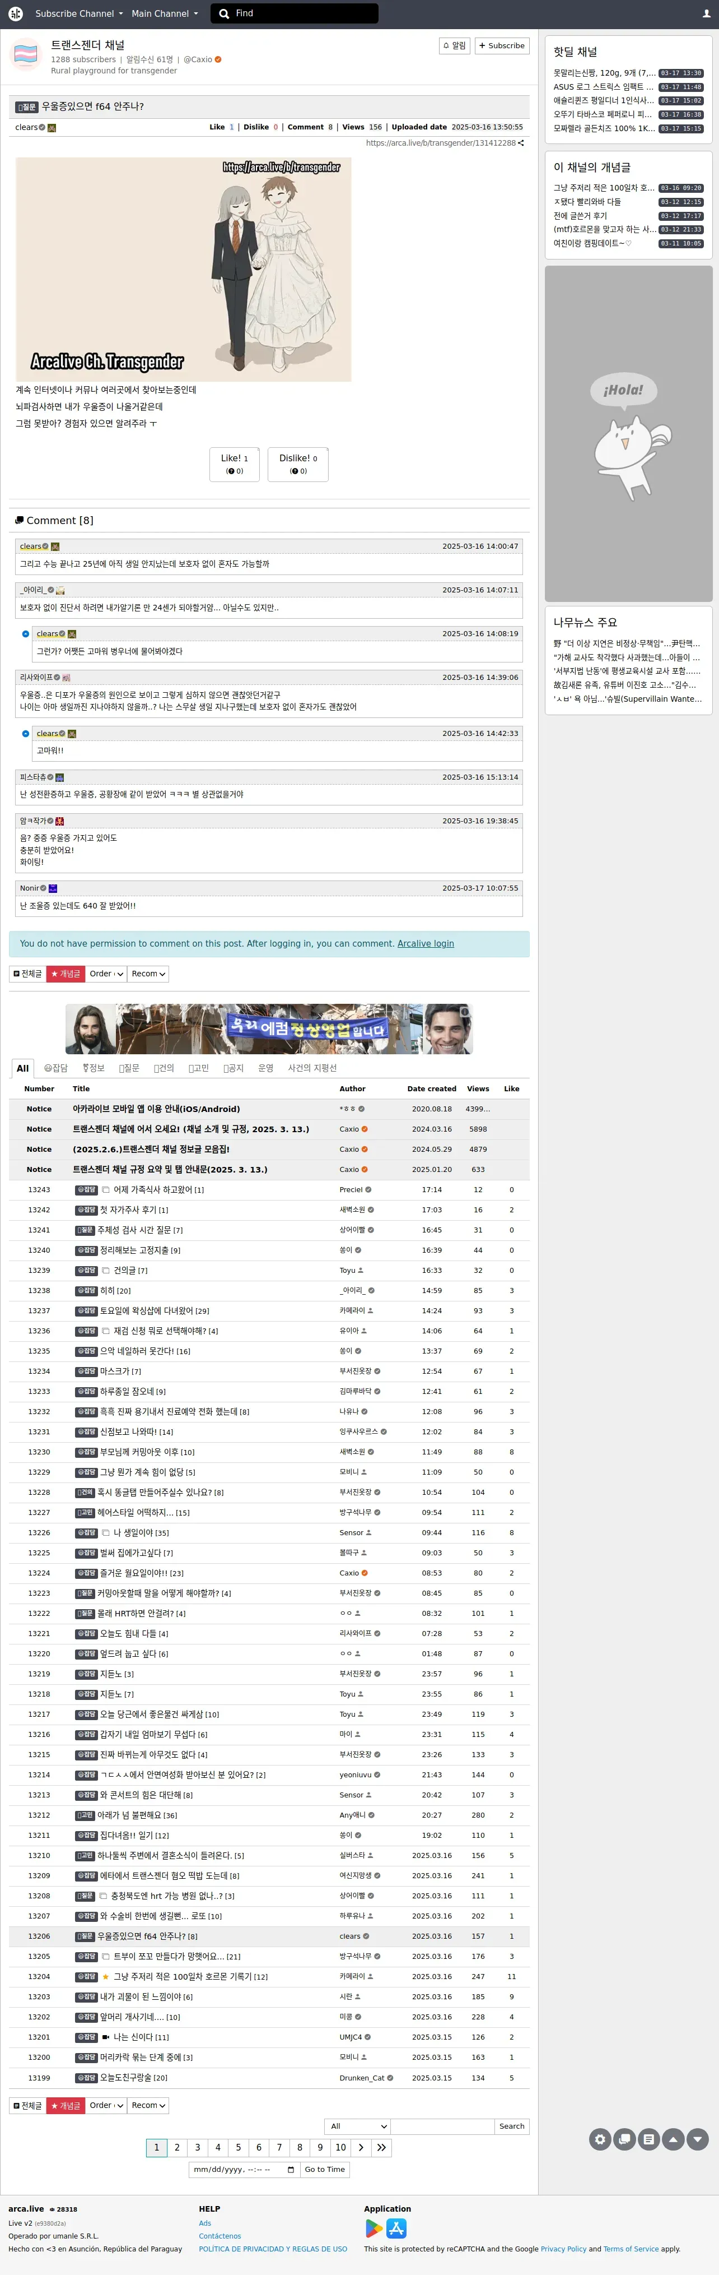719x2275 pixels.
Task: Click the 알림 notification button
Action: pos(454,46)
